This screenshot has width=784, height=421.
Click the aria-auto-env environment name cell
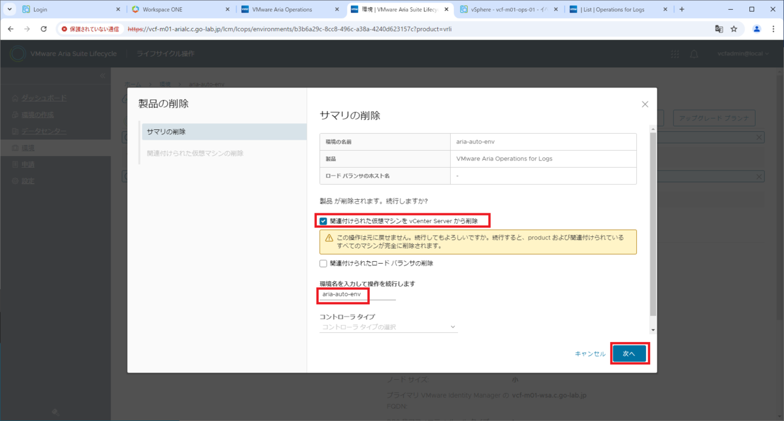[x=544, y=142]
